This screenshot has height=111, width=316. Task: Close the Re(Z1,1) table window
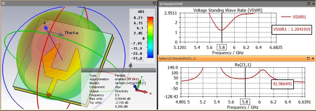[x=313, y=58]
